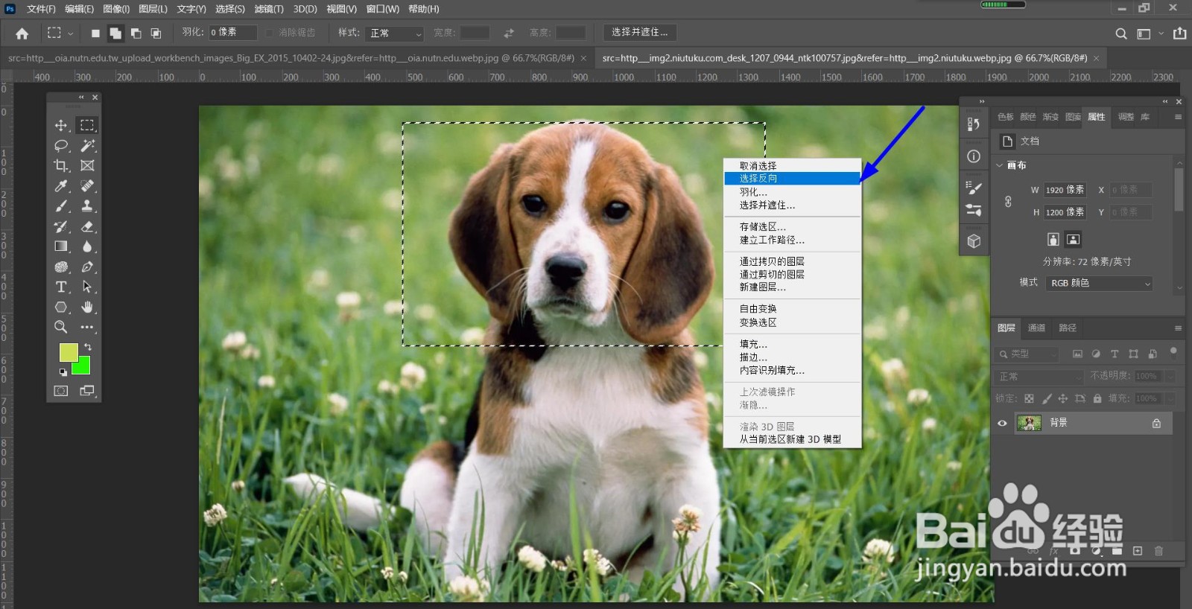Select the Clone Stamp tool
Viewport: 1192px width, 609px height.
(x=87, y=206)
